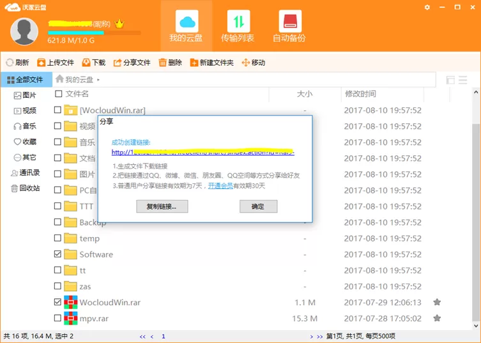This screenshot has height=343, width=481.
Task: Check the zas folder checkbox
Action: [57, 286]
